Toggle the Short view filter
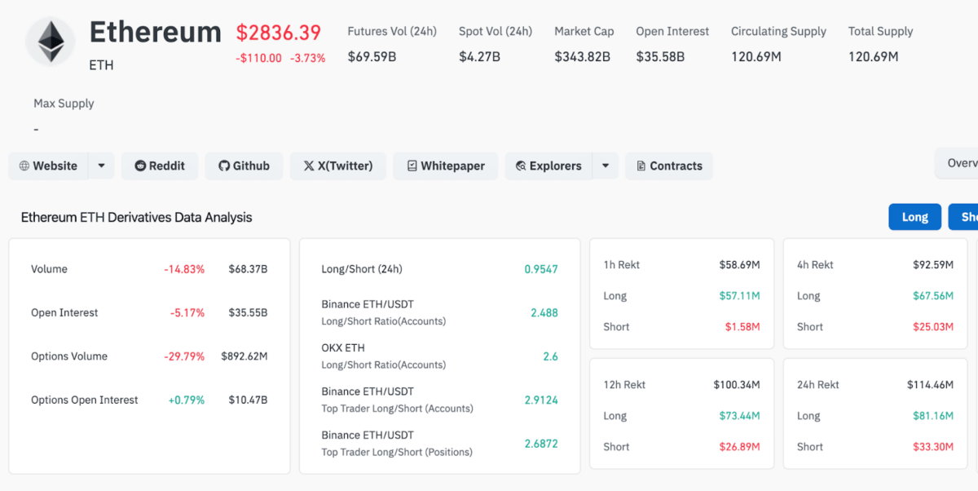Image resolution: width=978 pixels, height=491 pixels. (966, 216)
